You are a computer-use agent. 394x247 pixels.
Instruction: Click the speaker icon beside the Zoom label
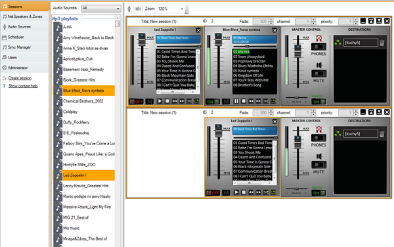point(138,9)
